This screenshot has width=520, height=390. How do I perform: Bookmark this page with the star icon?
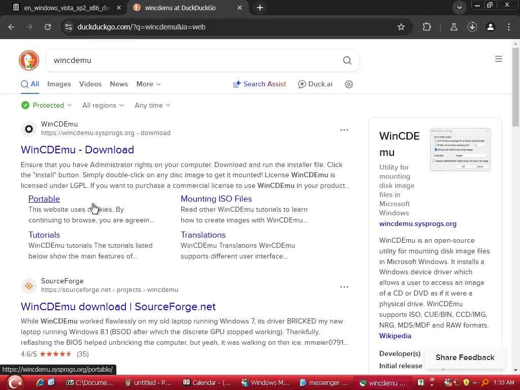pos(401,27)
